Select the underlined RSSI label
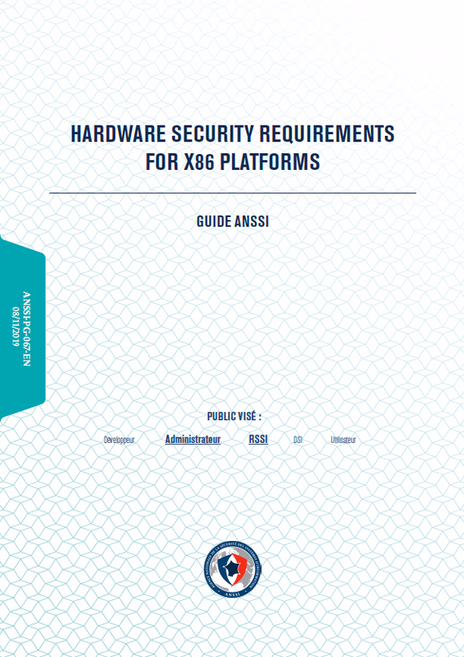 click(x=258, y=439)
